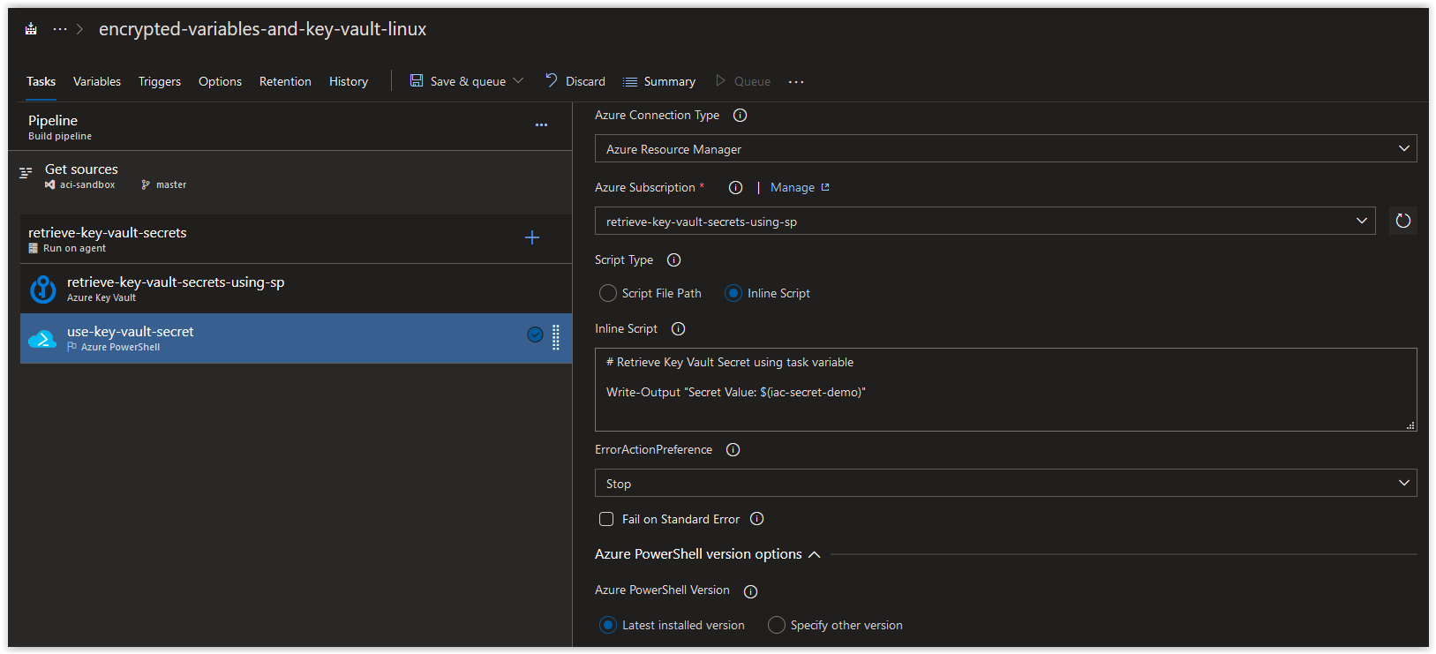Select the Script File Path radio button
1436x654 pixels.
point(608,293)
